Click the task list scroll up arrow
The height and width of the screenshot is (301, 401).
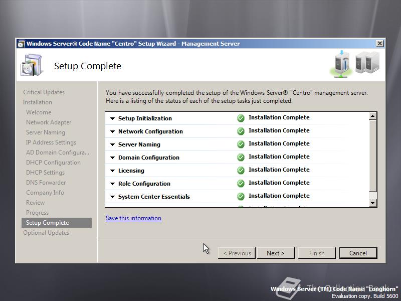click(373, 116)
